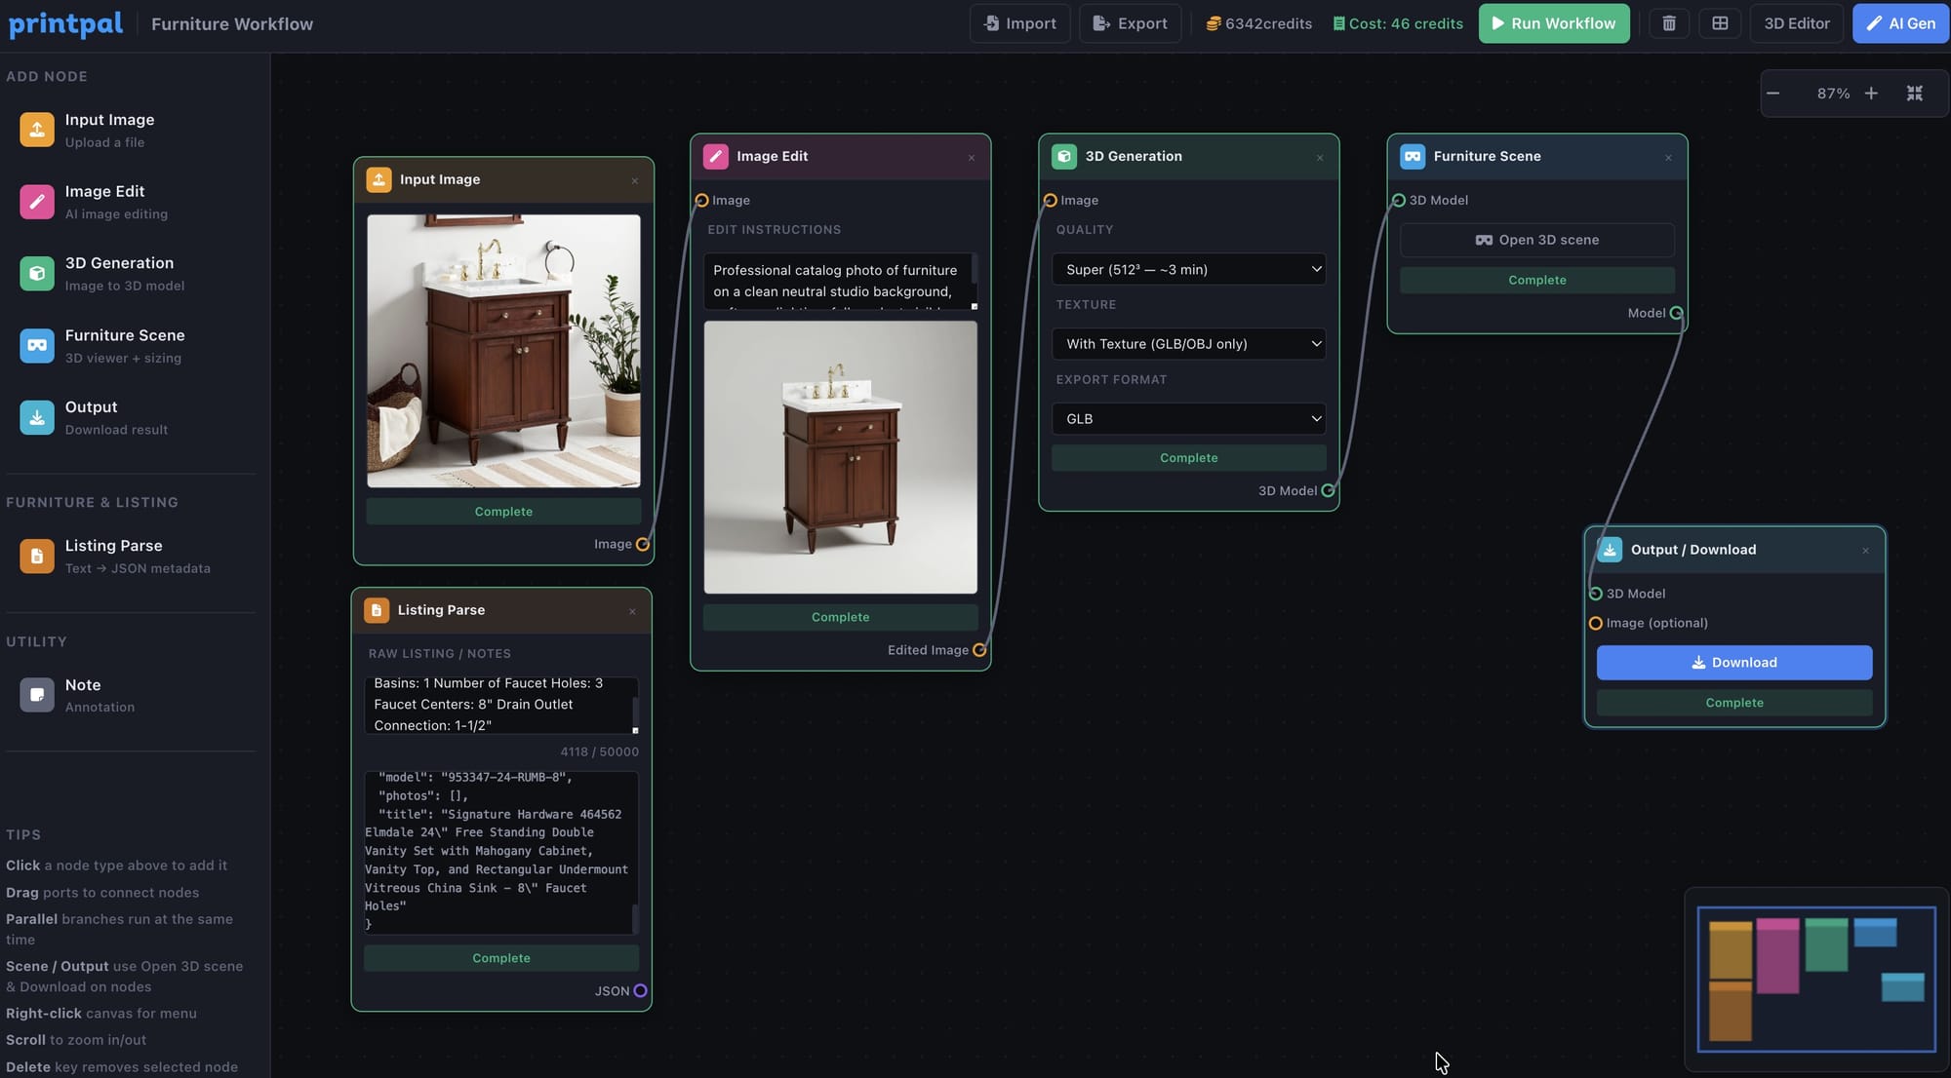Click Open 3D scene button
Screen dimensions: 1951x1078
(1536, 240)
